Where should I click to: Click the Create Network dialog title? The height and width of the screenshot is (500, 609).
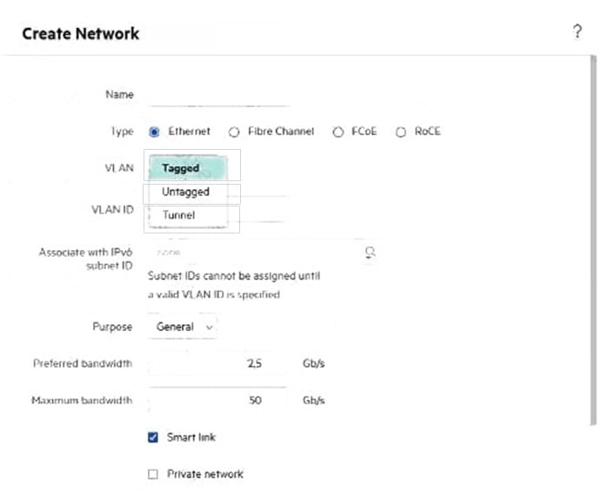(x=80, y=34)
